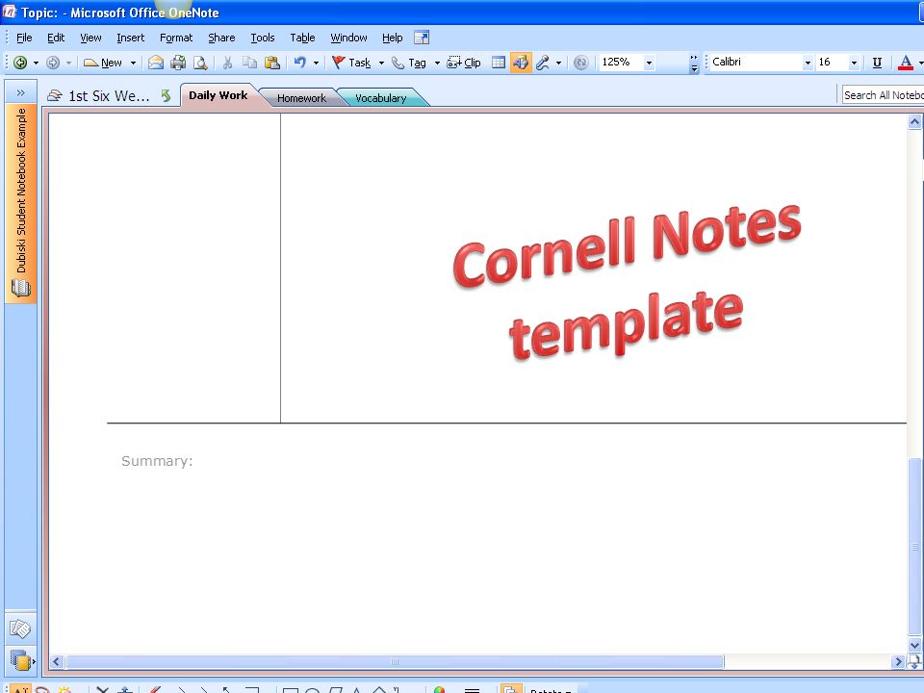Click the scroll right arrow
Image resolution: width=924 pixels, height=693 pixels.
899,662
